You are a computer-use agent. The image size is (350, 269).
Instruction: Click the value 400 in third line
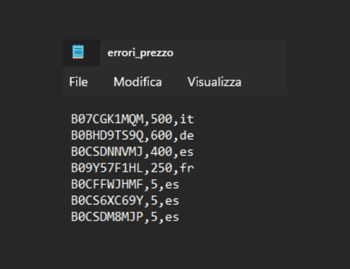click(x=162, y=152)
